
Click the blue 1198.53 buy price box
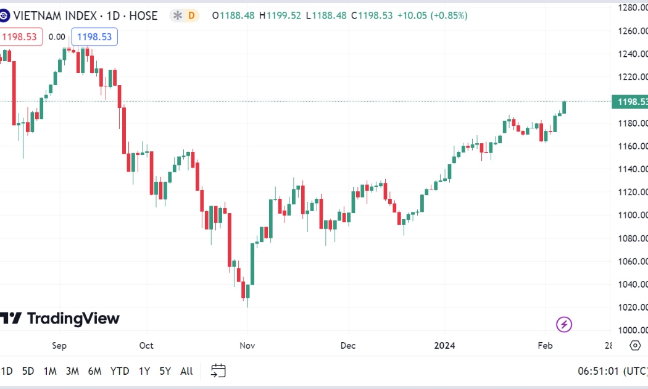[94, 37]
